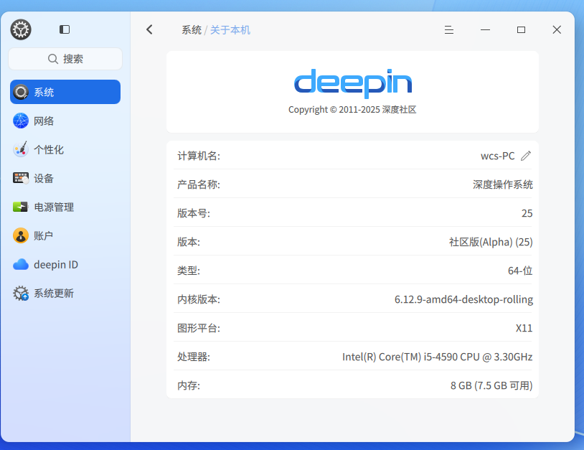Click the search field 搜索
584x450 pixels.
pyautogui.click(x=65, y=59)
